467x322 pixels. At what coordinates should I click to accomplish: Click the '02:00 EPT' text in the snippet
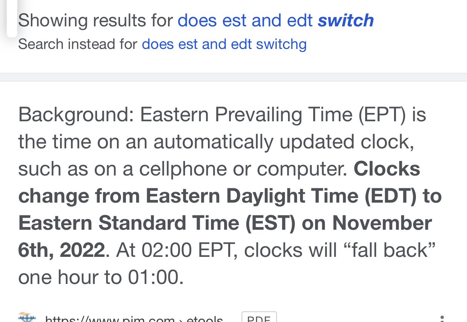point(190,250)
